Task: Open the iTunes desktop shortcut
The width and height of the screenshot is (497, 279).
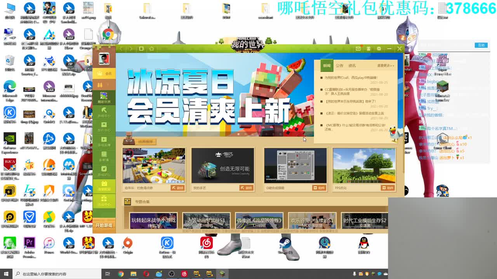Action: [49, 246]
